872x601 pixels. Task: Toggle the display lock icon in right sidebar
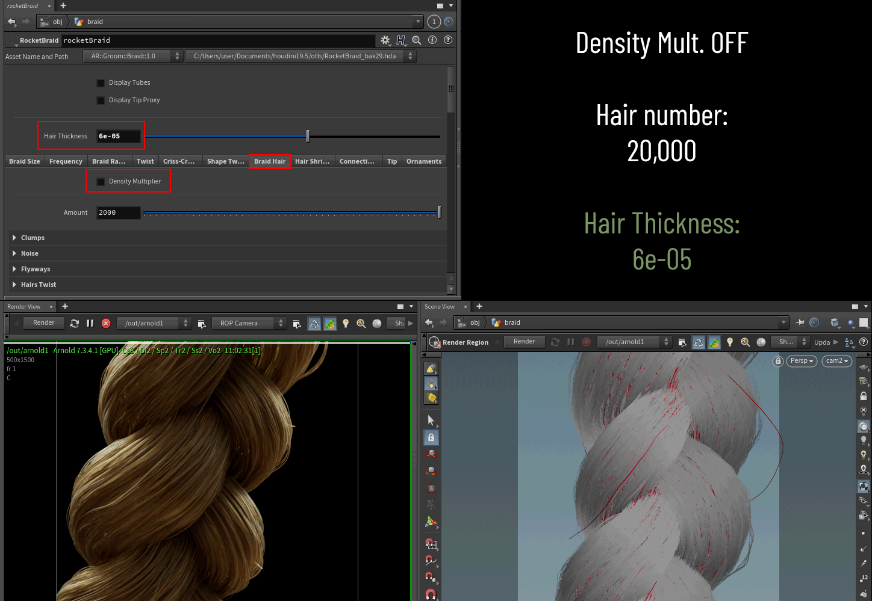pos(864,396)
